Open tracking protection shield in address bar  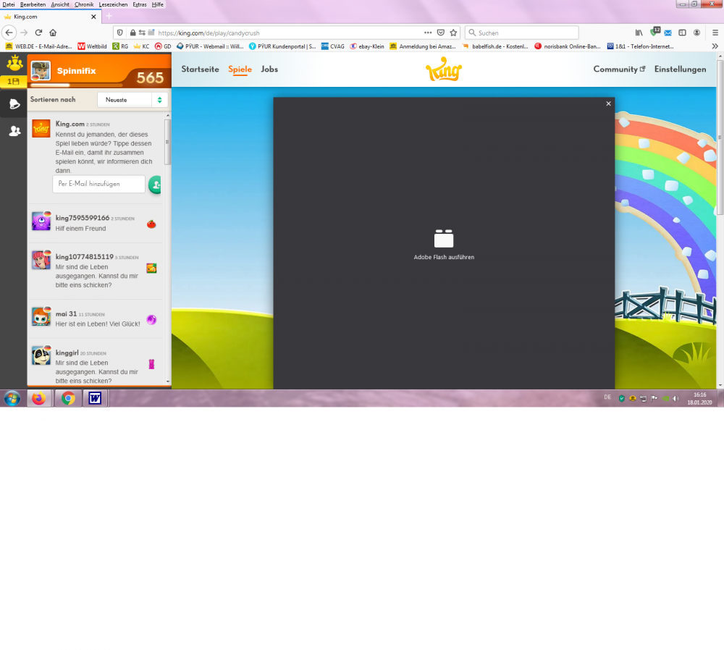coord(120,33)
